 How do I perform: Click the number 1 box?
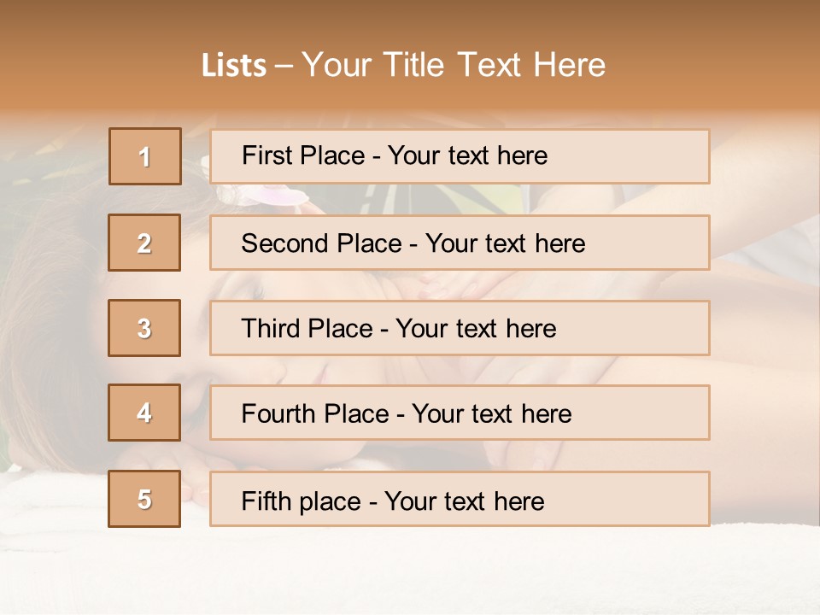[x=145, y=156]
